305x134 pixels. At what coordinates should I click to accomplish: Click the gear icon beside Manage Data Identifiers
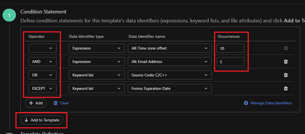pos(246,103)
